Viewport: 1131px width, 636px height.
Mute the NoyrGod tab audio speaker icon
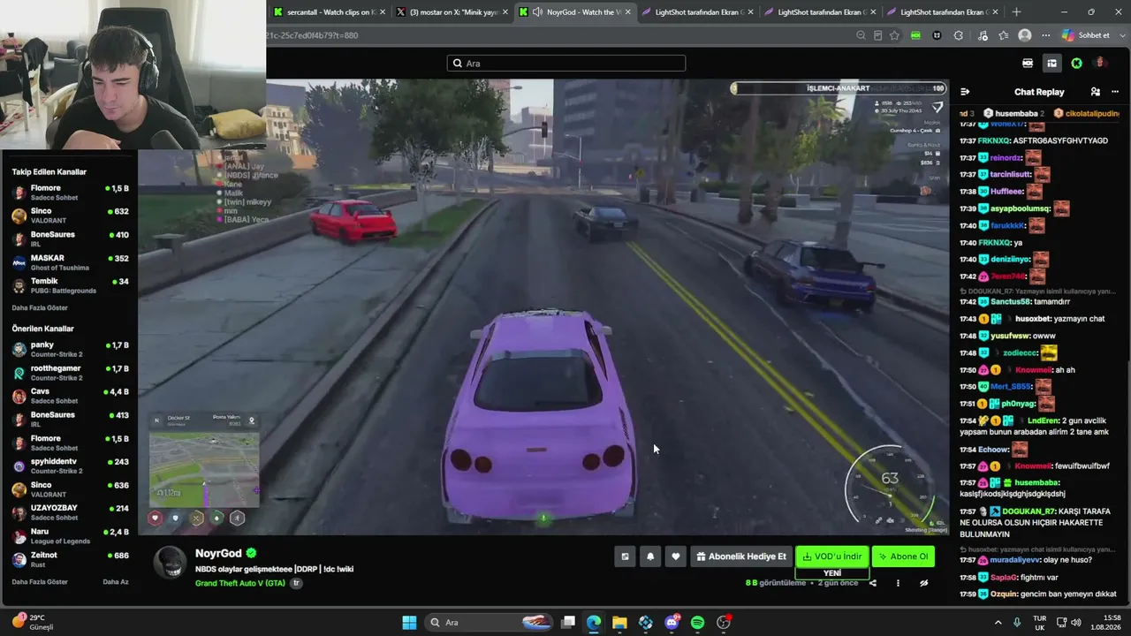click(x=537, y=12)
